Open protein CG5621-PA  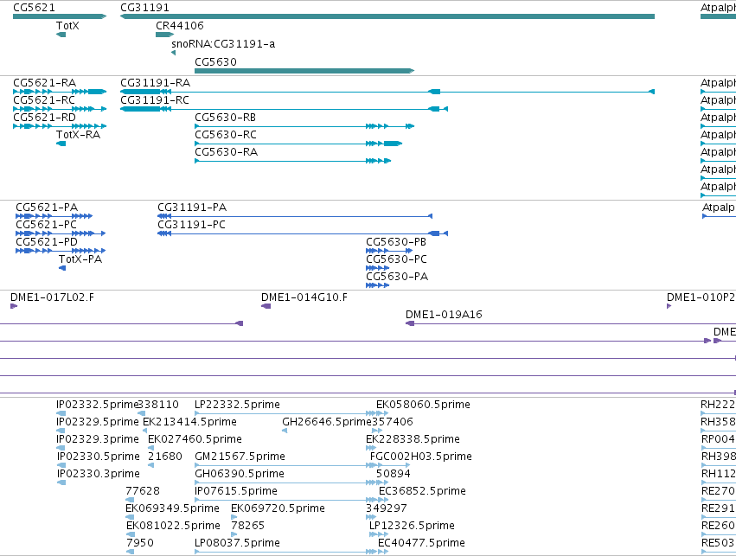click(47, 208)
